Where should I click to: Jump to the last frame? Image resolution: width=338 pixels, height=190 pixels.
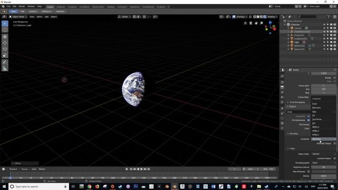pyautogui.click(x=148, y=169)
